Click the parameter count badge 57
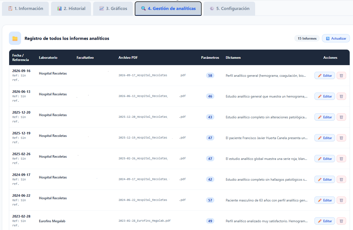This screenshot has width=353, height=230. (x=210, y=200)
